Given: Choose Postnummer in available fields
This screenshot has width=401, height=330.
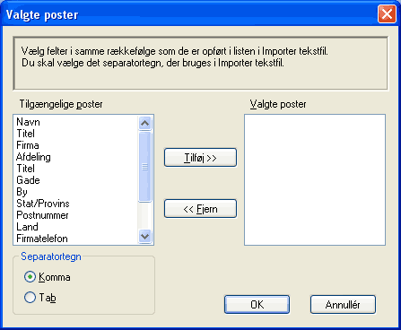Looking at the screenshot, I should pyautogui.click(x=42, y=215).
